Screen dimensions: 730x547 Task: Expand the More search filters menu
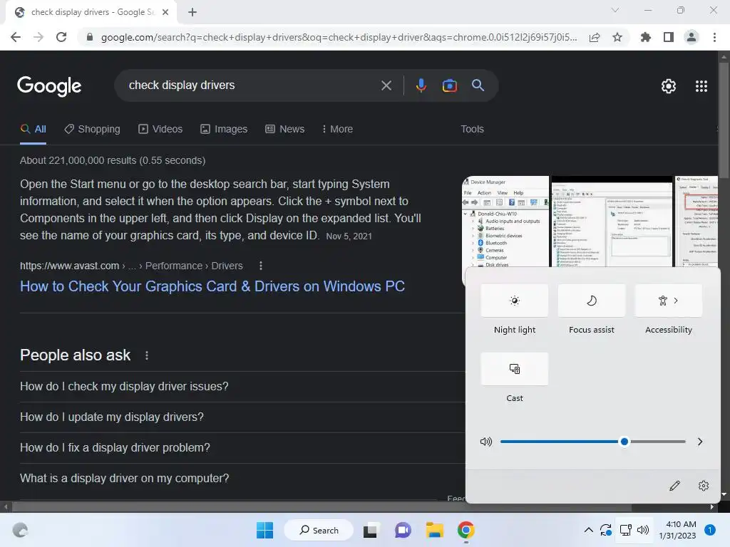[337, 130]
